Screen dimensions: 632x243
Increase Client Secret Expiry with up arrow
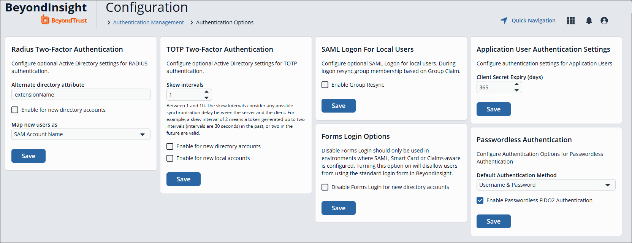tap(517, 84)
